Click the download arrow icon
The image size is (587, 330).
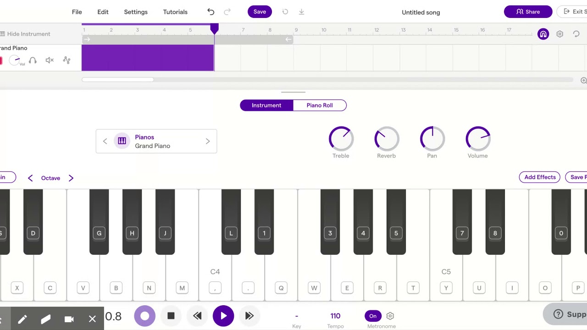(301, 12)
